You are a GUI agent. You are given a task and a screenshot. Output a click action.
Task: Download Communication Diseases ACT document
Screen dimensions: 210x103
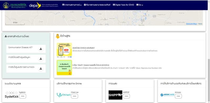(x=41, y=49)
